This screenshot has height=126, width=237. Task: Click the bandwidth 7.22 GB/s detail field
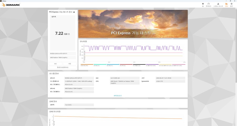[79, 105]
